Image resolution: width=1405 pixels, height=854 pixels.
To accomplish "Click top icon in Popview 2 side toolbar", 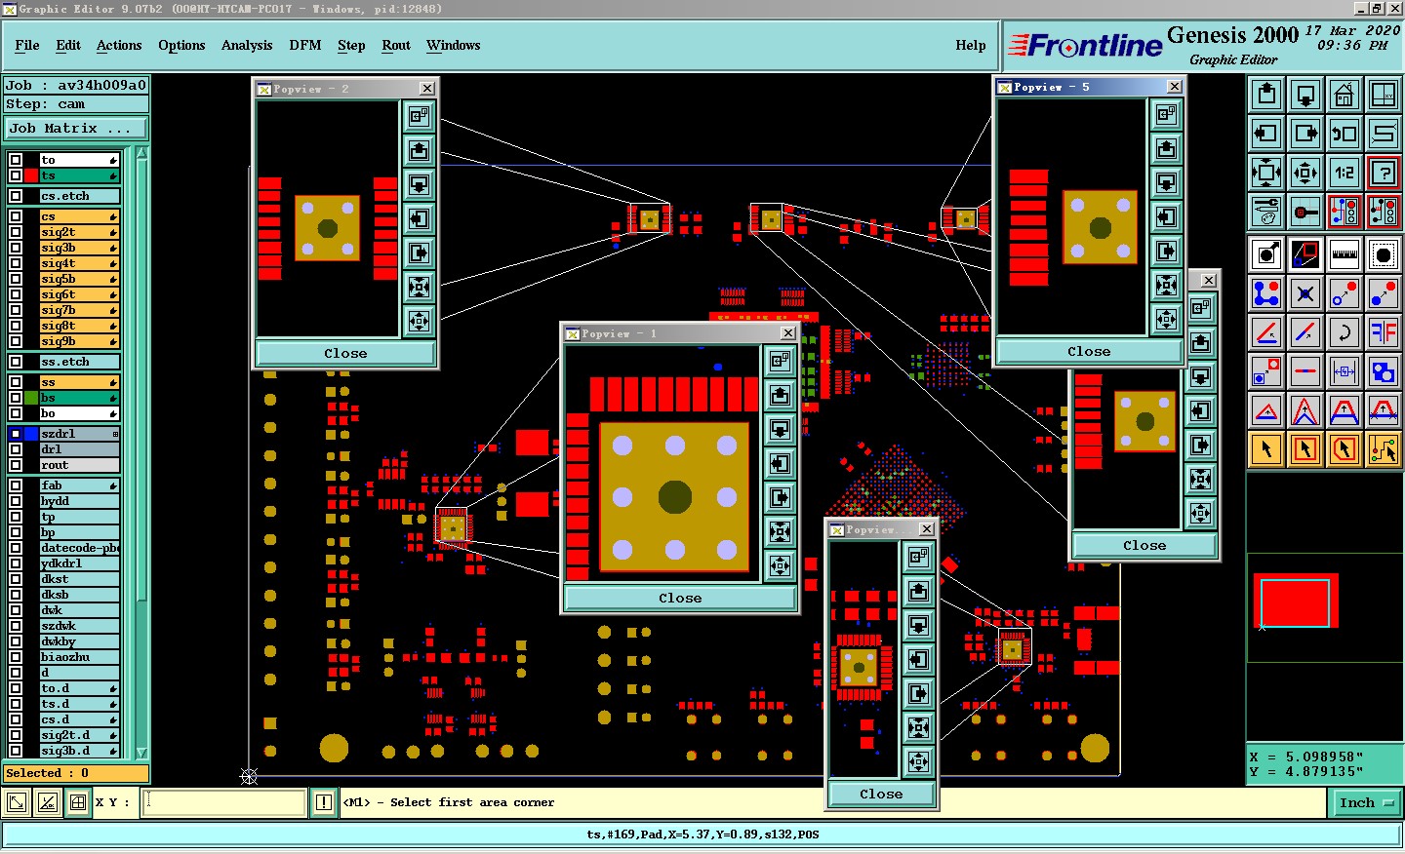I will pyautogui.click(x=420, y=117).
